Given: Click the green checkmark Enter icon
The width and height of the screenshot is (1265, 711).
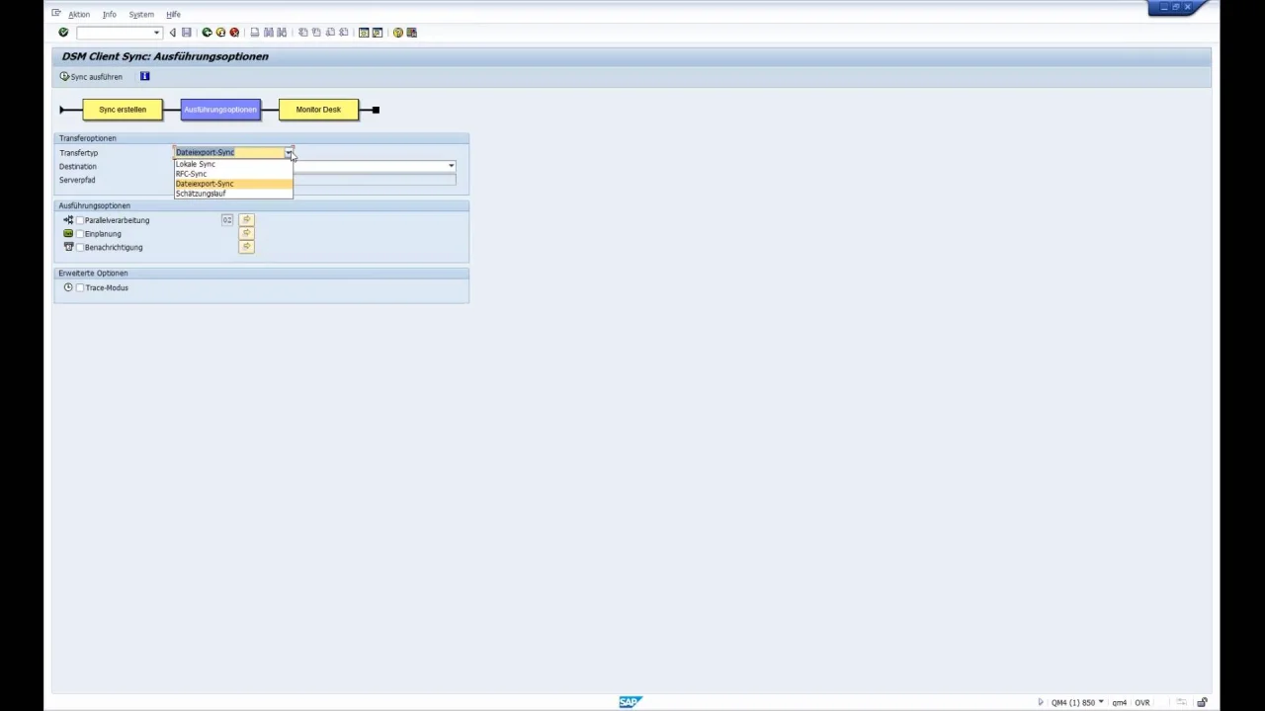Looking at the screenshot, I should click(63, 33).
